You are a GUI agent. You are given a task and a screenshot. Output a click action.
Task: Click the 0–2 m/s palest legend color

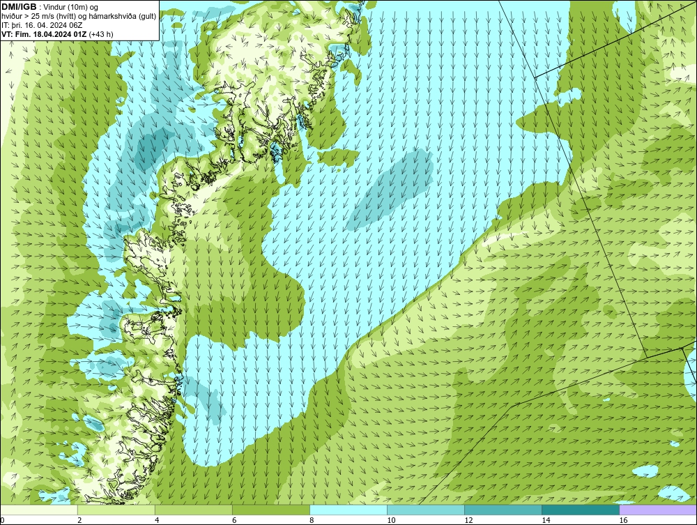(x=39, y=510)
